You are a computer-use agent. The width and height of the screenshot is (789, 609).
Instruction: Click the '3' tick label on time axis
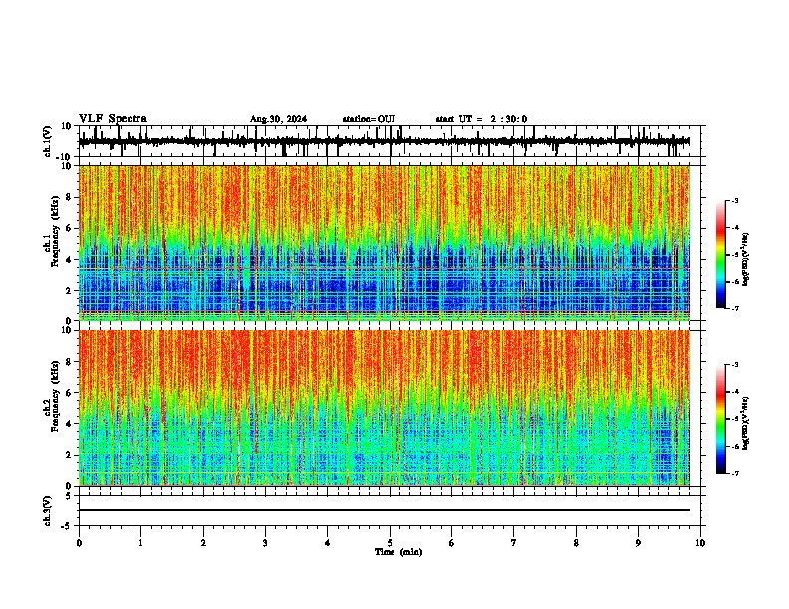click(265, 543)
